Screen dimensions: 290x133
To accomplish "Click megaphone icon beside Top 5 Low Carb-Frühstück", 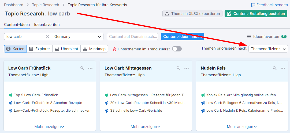I will tap(10, 95).
